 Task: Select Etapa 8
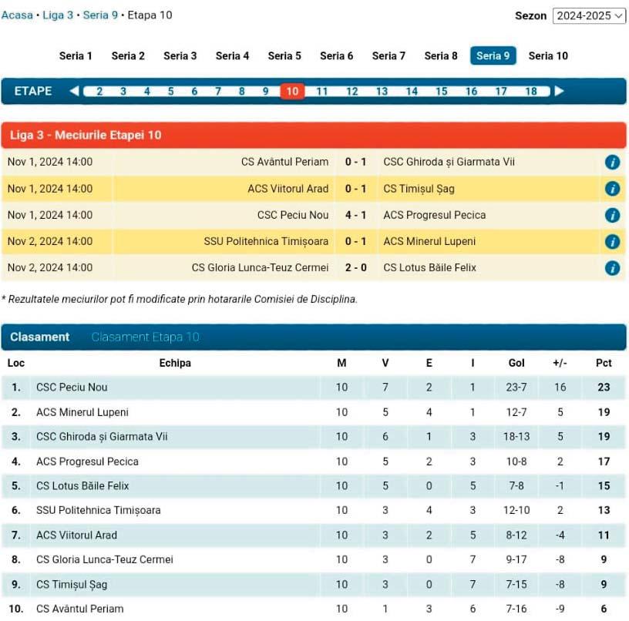pyautogui.click(x=241, y=92)
